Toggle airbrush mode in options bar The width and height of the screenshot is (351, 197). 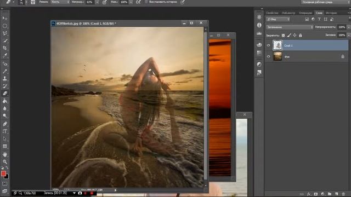tap(139, 2)
